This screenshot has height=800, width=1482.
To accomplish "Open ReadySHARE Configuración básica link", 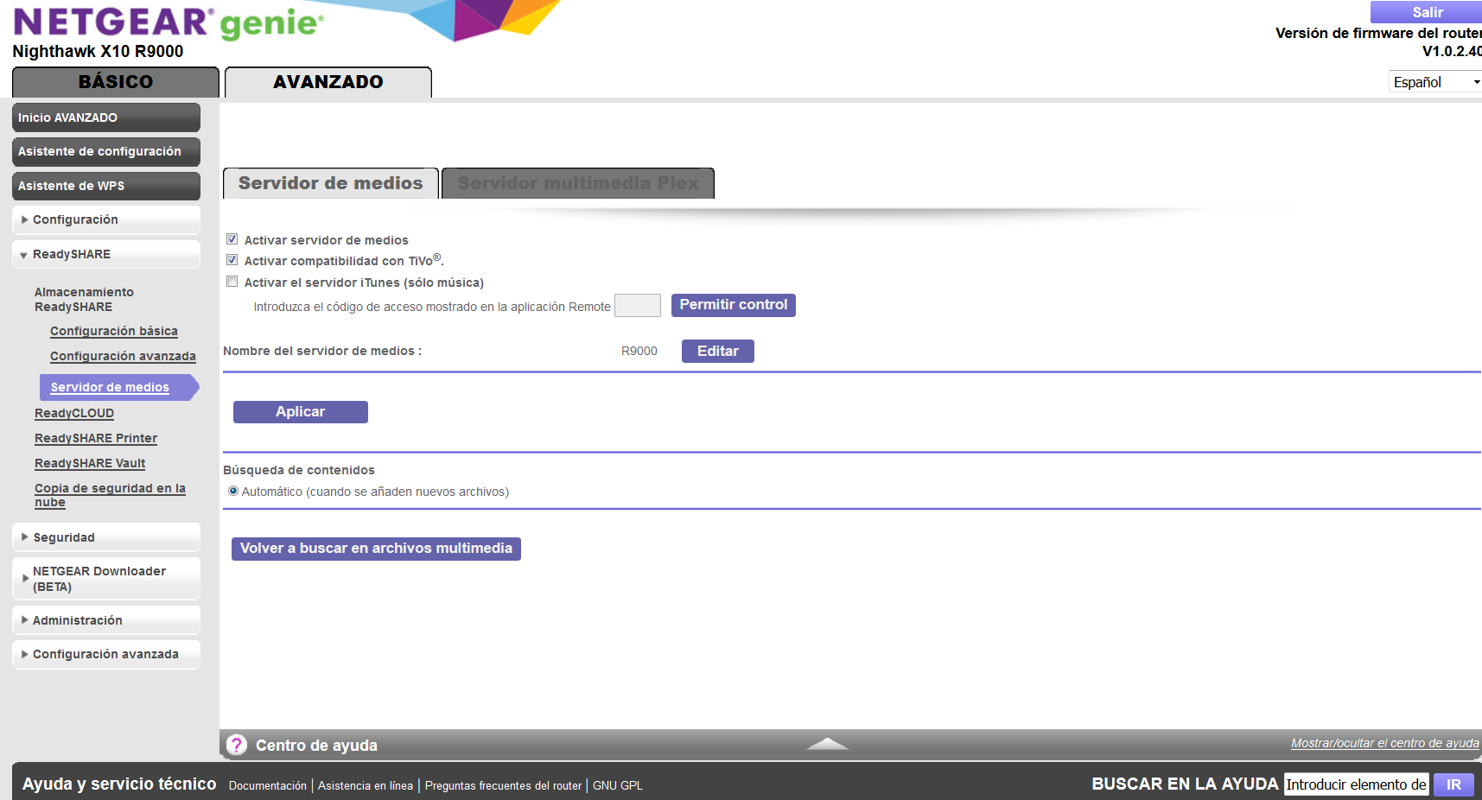I will point(114,331).
